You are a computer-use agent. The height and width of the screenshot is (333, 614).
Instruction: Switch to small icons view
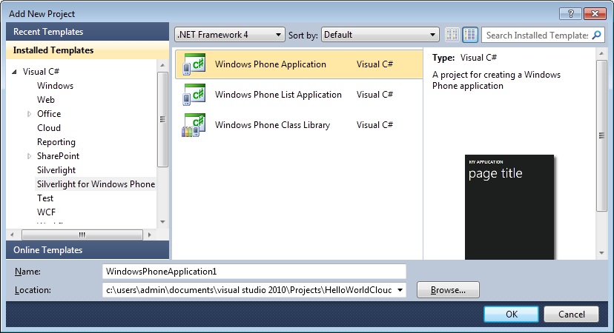click(x=452, y=35)
